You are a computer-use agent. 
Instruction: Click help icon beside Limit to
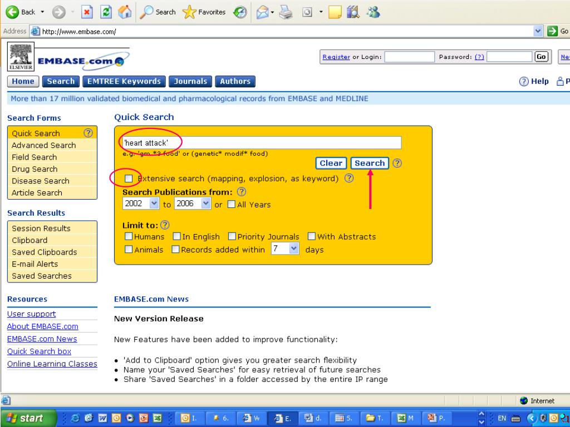point(165,225)
